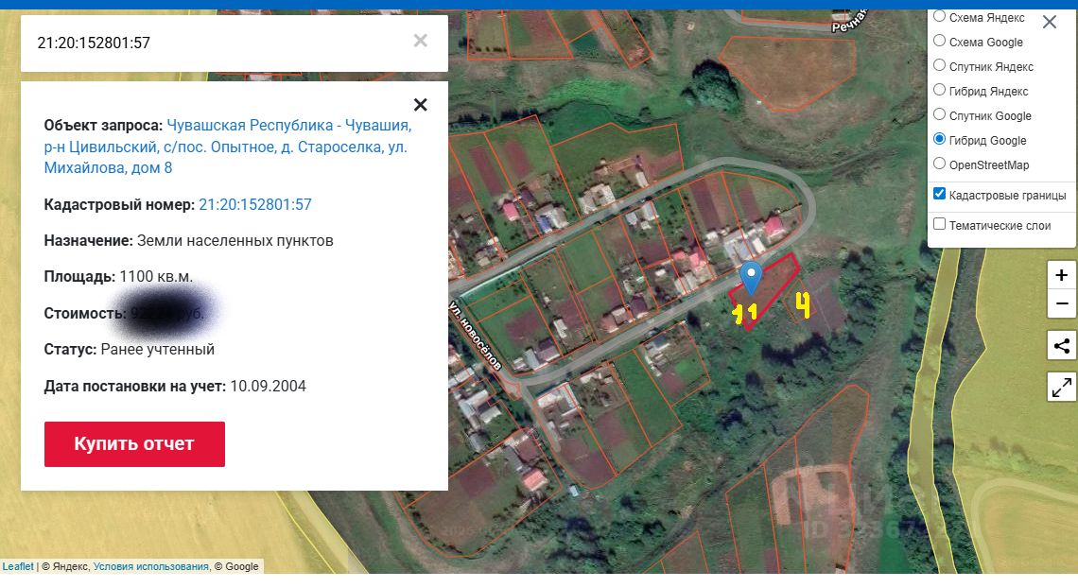Select Гибрид Google map layer
The image size is (1078, 588).
click(939, 139)
